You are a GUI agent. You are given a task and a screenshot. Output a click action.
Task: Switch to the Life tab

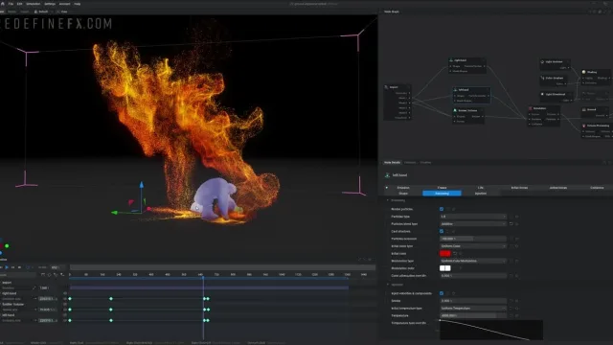(481, 188)
